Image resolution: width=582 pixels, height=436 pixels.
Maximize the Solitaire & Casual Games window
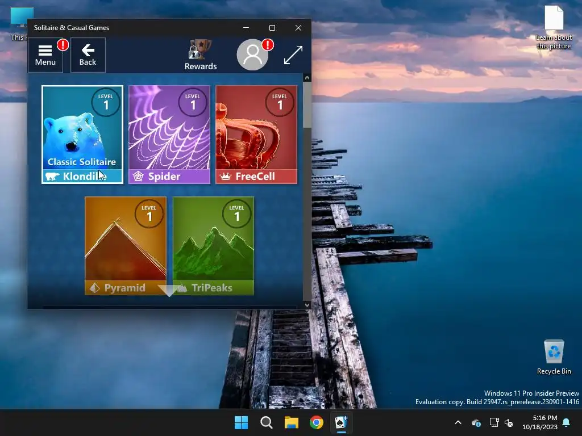tap(272, 28)
